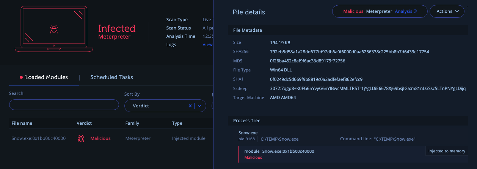Image resolution: width=477 pixels, height=169 pixels.
Task: Open the Logs View link
Action: [x=207, y=45]
